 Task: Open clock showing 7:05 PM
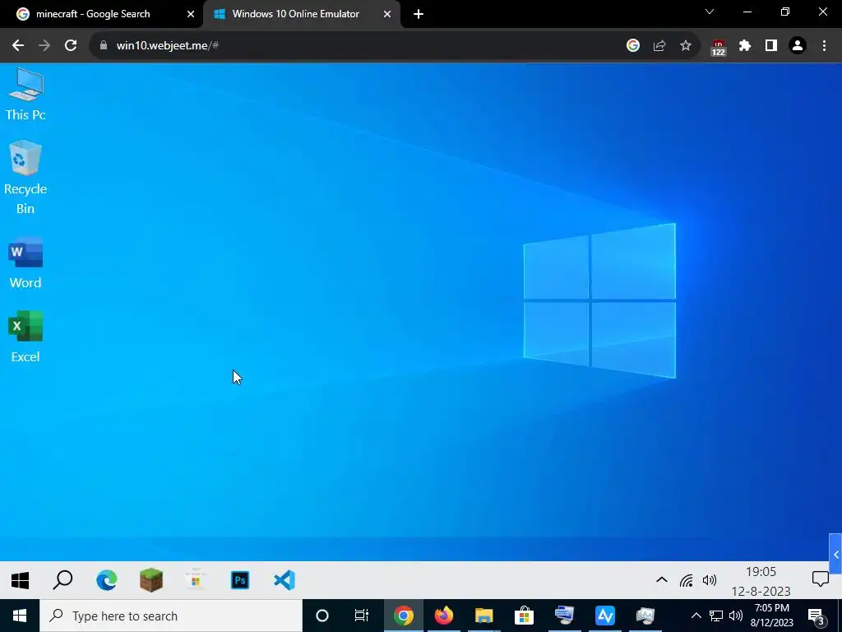(772, 616)
